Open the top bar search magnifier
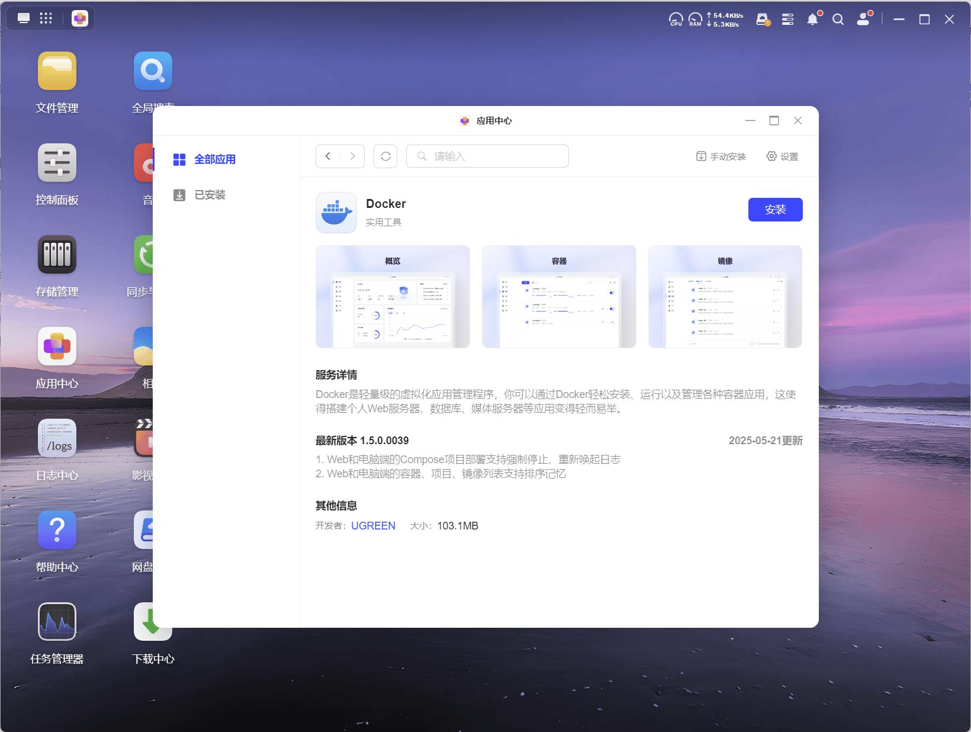 [x=838, y=20]
